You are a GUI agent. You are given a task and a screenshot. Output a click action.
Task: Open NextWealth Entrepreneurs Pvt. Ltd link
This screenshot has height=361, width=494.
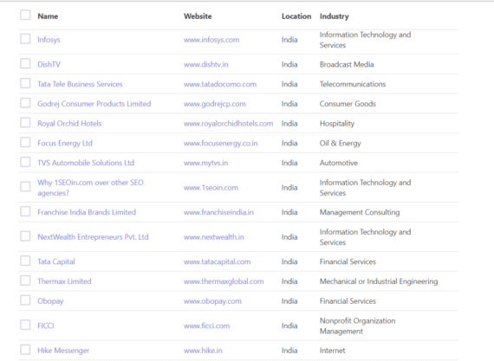(x=93, y=237)
